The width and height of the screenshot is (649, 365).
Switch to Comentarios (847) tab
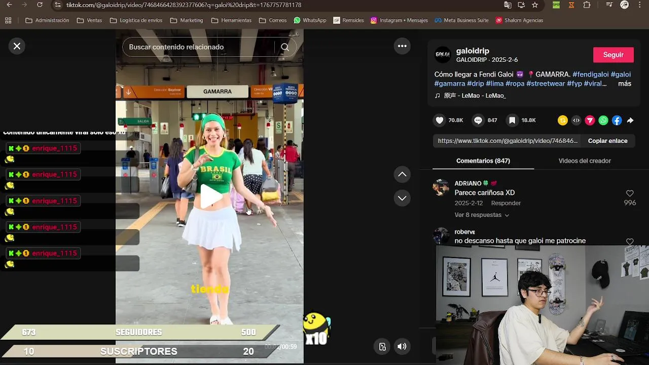(x=483, y=161)
